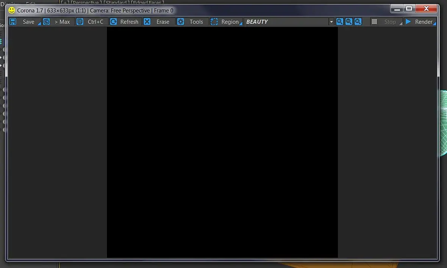This screenshot has width=447, height=268.
Task: Open the Stop options corner arrow
Action: click(401, 23)
